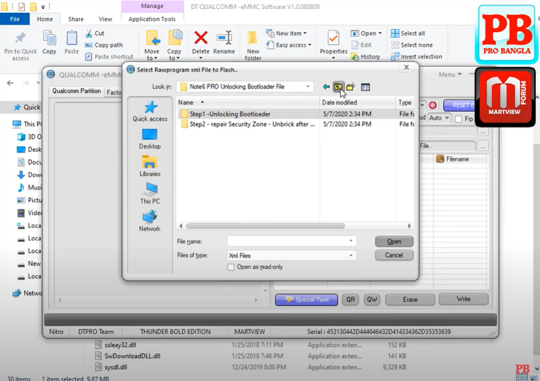Open the View Menu icon in dialog
540x381 pixels.
tap(365, 87)
